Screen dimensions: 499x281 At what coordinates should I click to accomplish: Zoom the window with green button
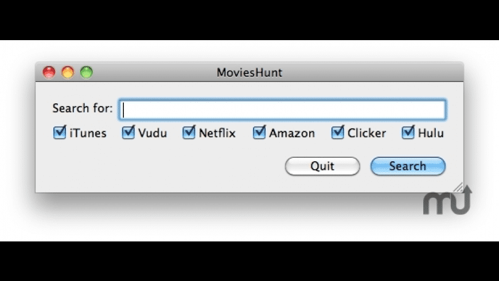click(86, 72)
